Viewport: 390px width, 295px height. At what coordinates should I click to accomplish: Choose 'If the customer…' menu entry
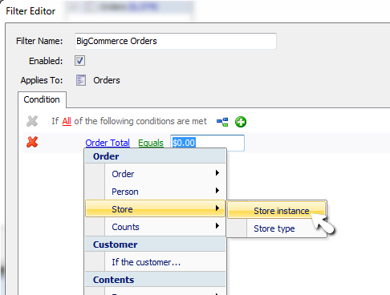pyautogui.click(x=156, y=262)
